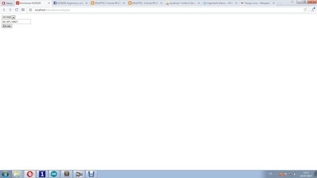Switch to the SINAPTEC Tutorial #6 tab
The width and height of the screenshot is (317, 178).
(107, 3)
